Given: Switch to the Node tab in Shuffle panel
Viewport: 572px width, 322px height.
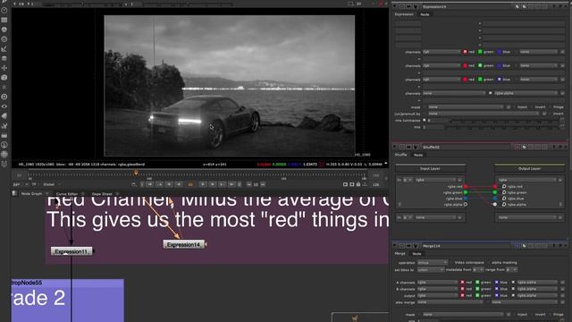Looking at the screenshot, I should point(418,155).
